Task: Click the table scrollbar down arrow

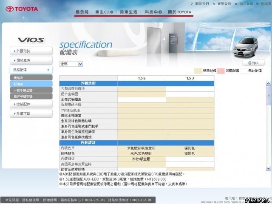Action: [268, 168]
